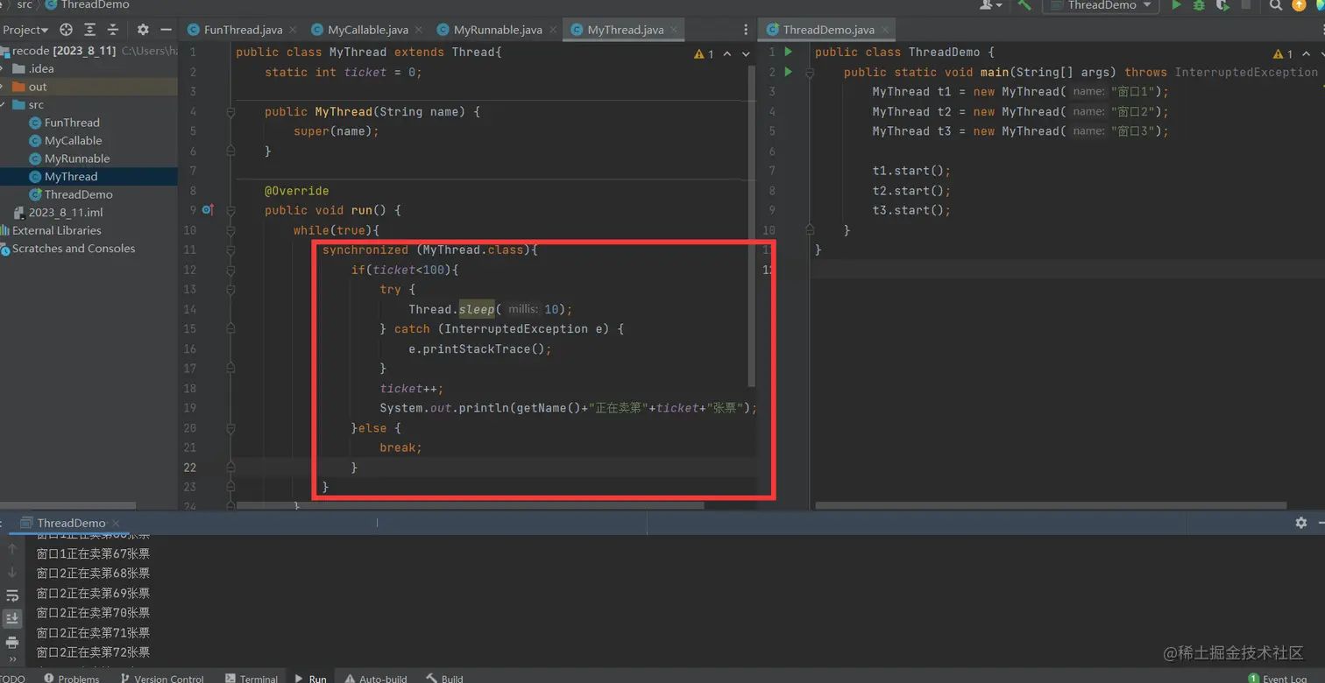Click the MyThread editor horizontal scrollbar

pyautogui.click(x=470, y=505)
